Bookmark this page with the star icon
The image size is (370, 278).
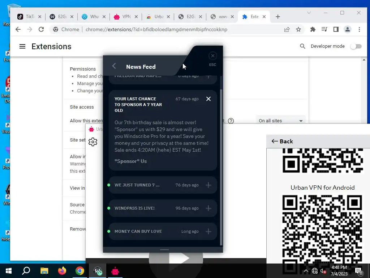point(298,29)
